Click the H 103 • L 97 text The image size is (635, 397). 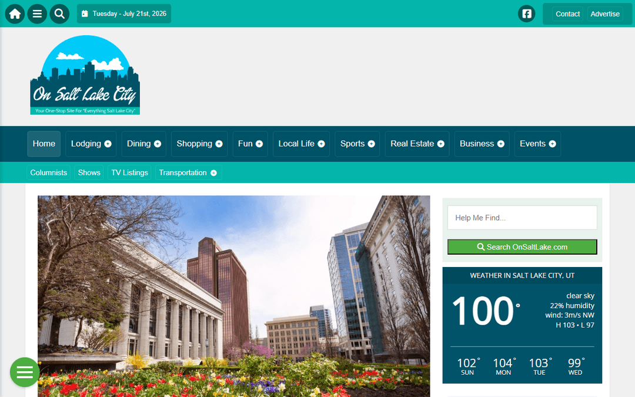pos(574,325)
